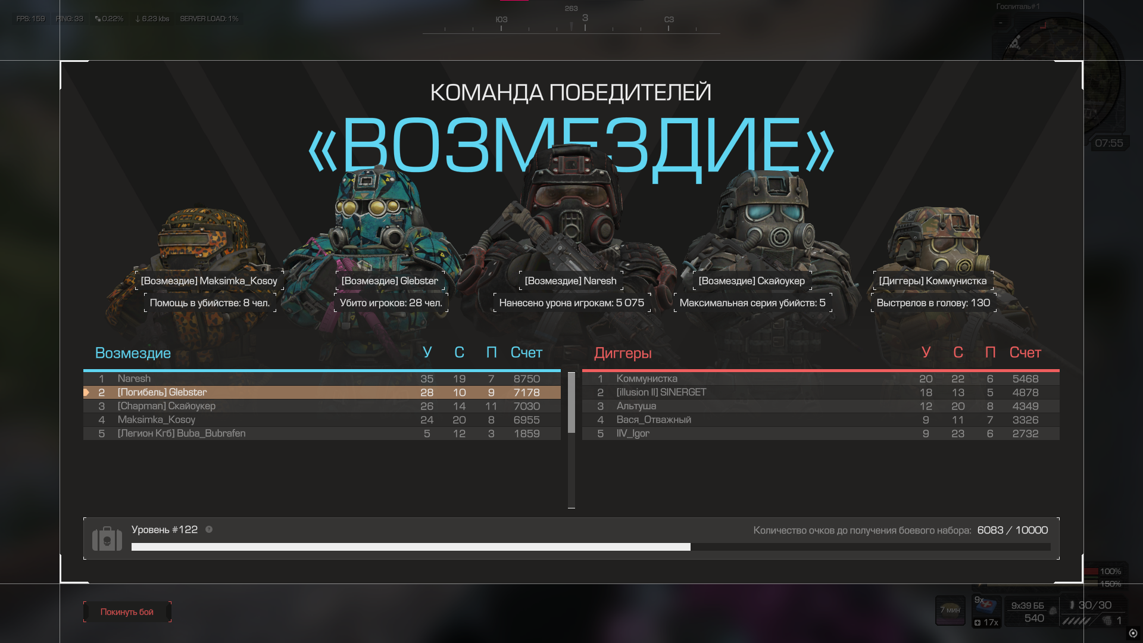Viewport: 1143px width, 643px height.
Task: Click the grenade icon in the HUD
Action: (x=1107, y=620)
